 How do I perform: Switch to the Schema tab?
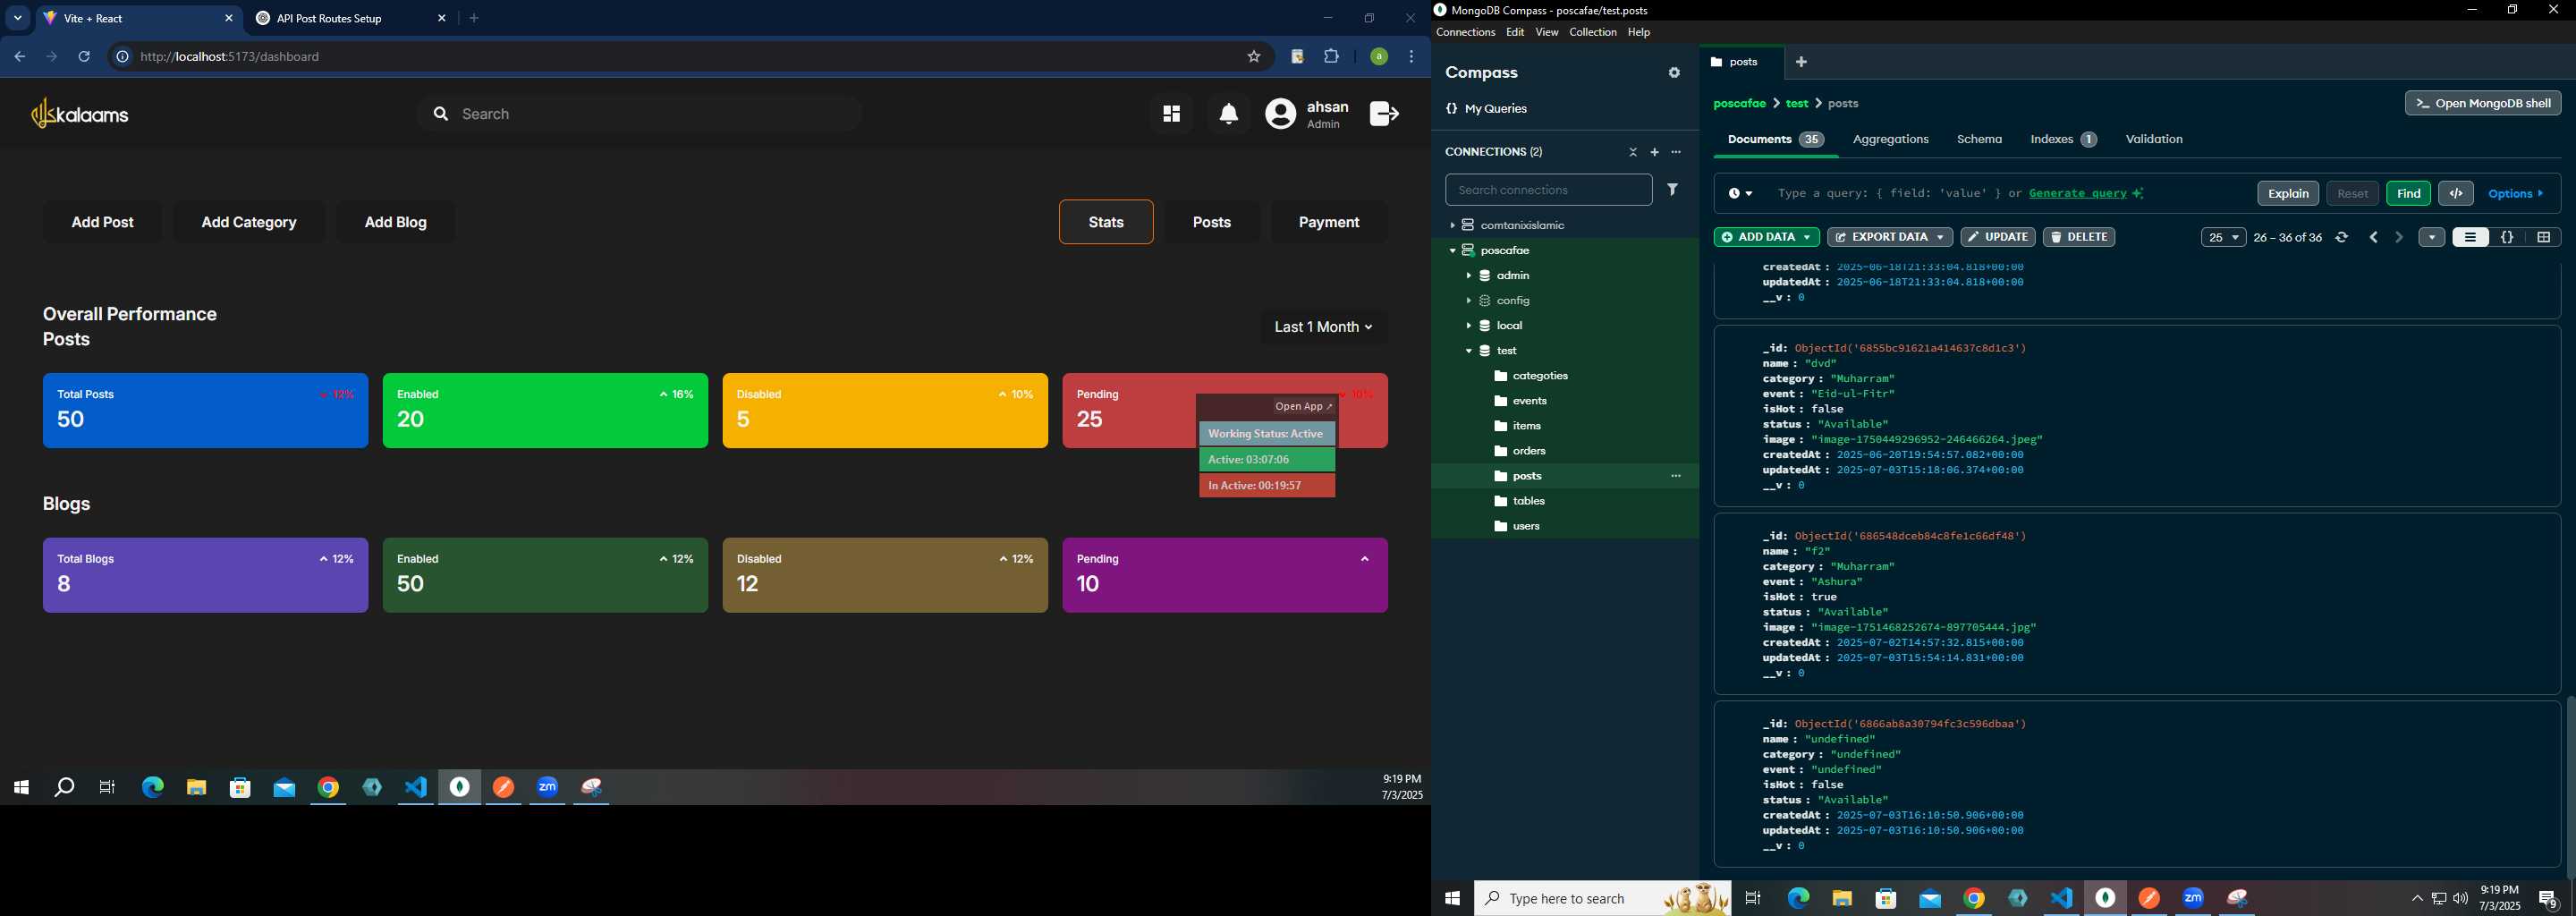(1979, 139)
